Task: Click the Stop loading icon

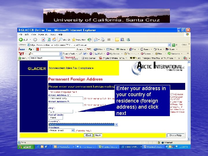Action: [43, 40]
